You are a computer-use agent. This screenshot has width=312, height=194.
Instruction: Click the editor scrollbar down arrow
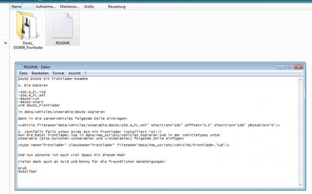[x=300, y=185]
